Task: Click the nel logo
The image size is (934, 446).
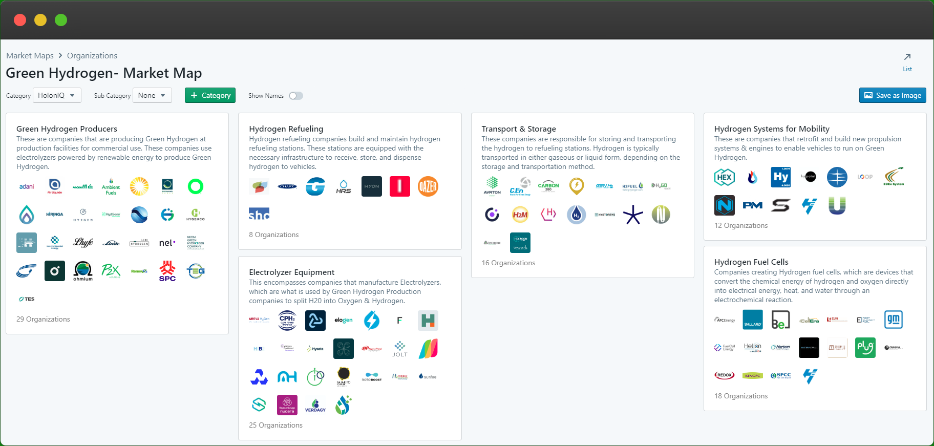Action: [x=167, y=243]
